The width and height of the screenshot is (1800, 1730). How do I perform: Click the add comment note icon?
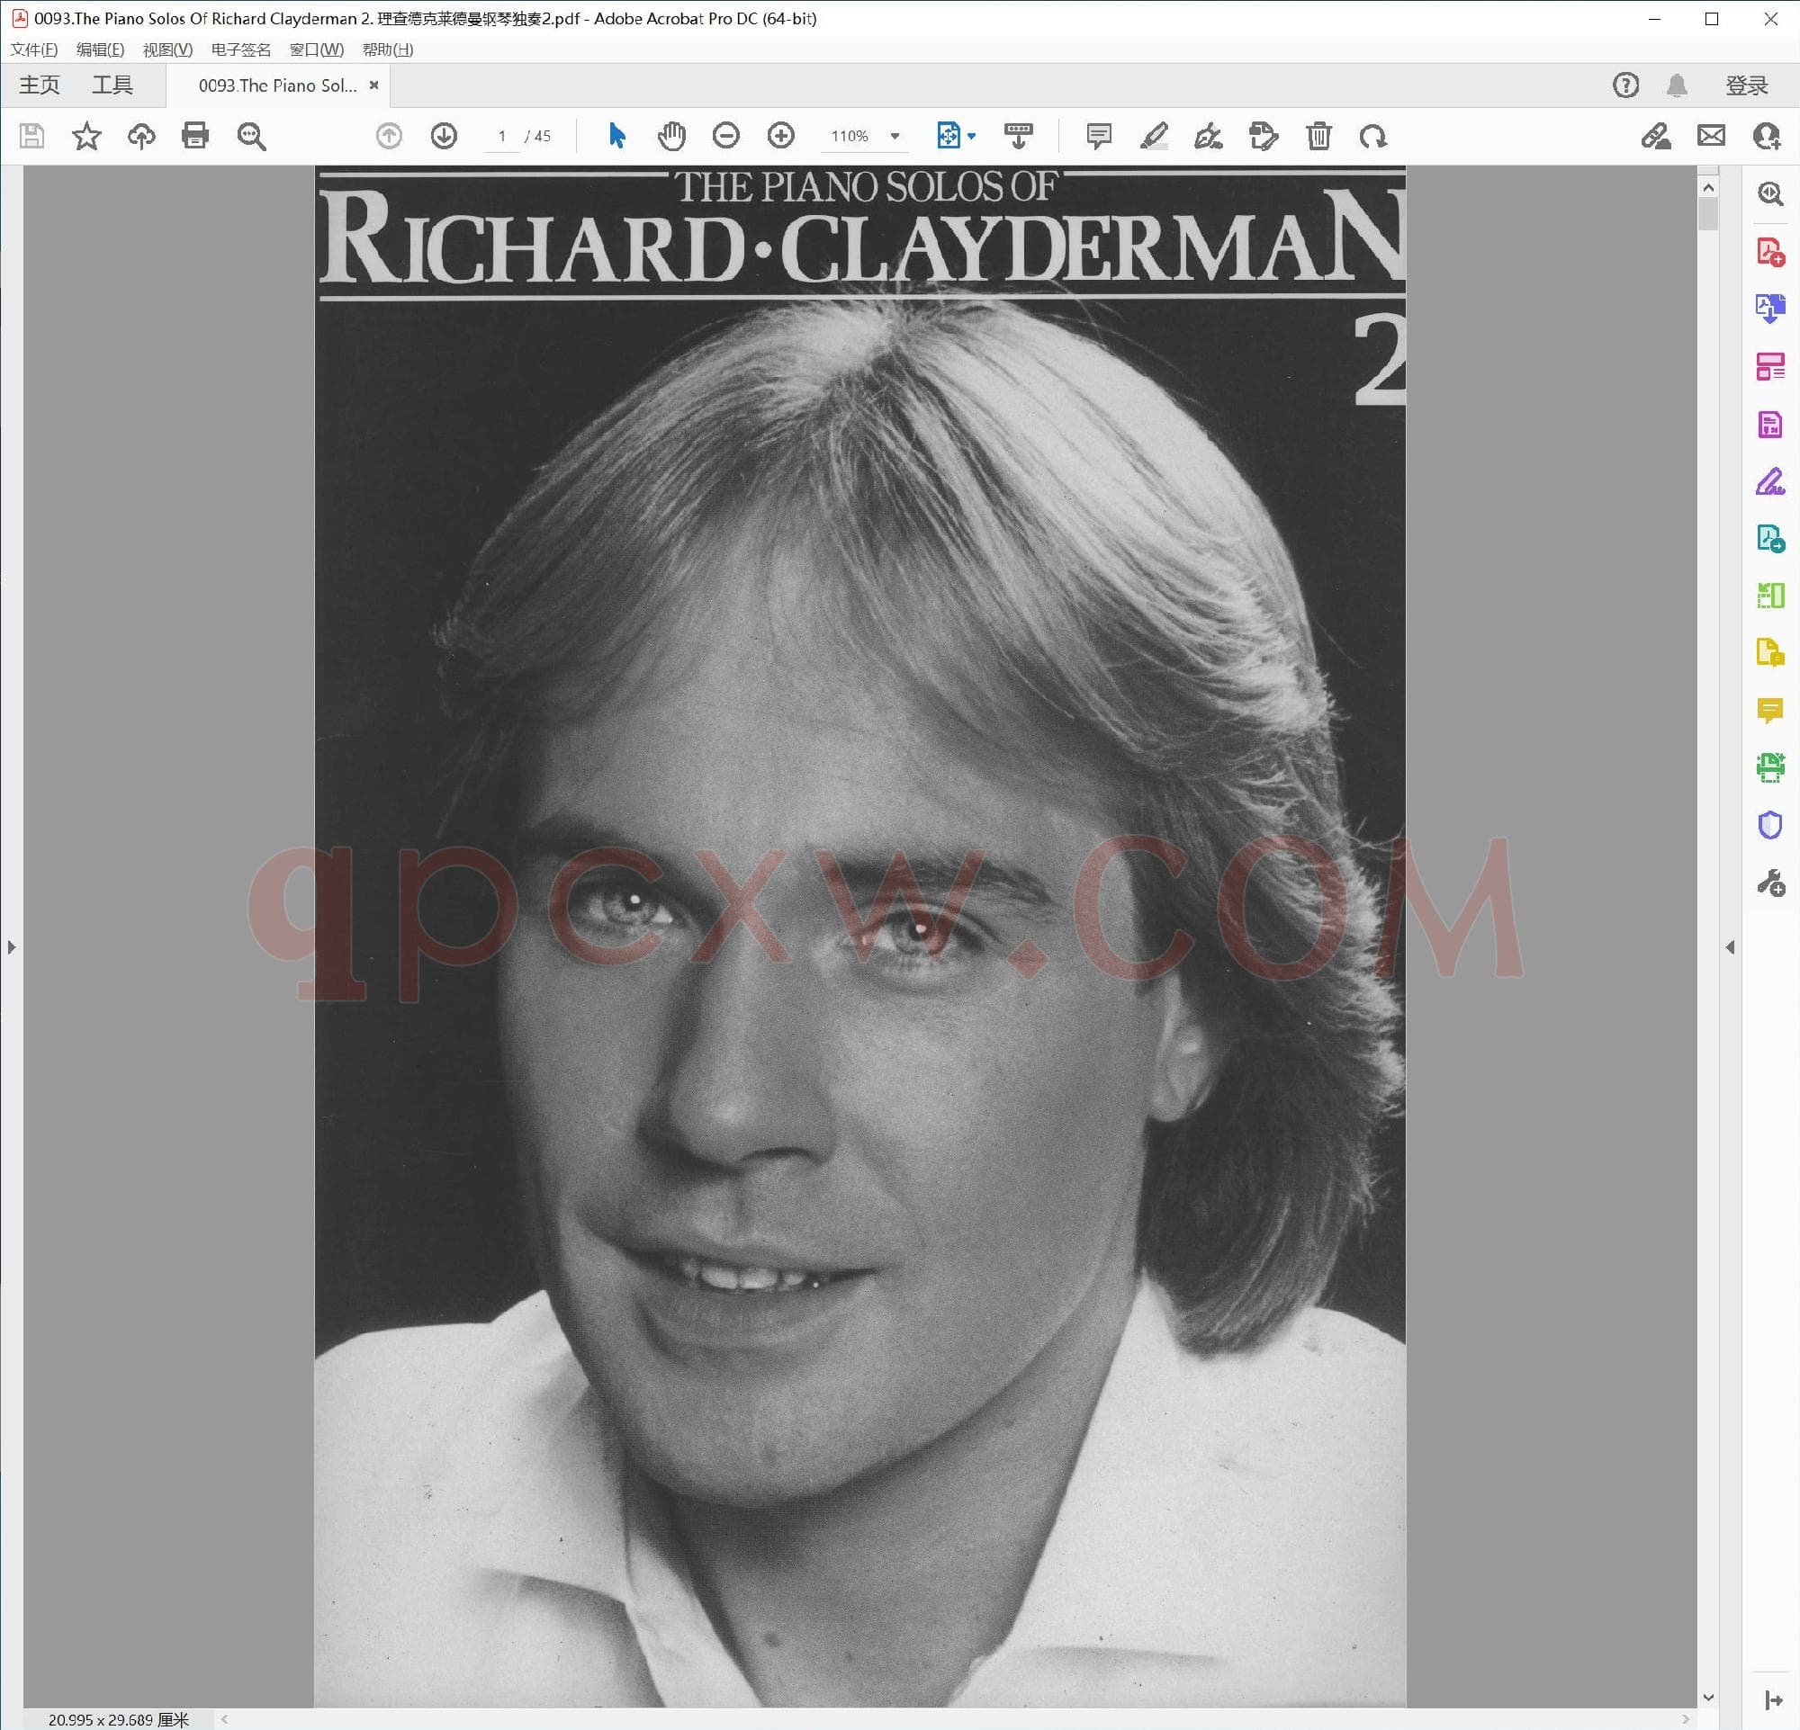click(x=1098, y=136)
